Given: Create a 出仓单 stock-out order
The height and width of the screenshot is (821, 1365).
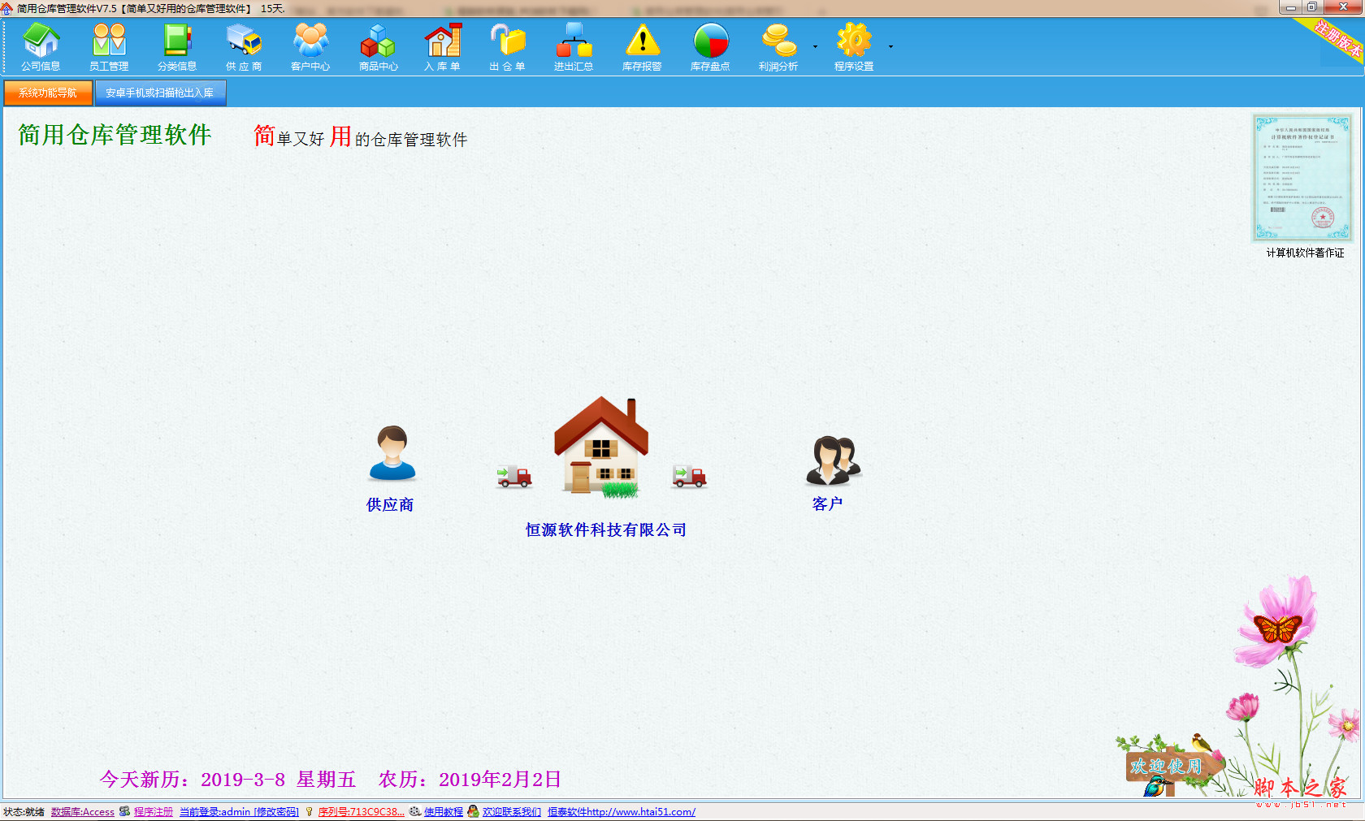Looking at the screenshot, I should [508, 47].
